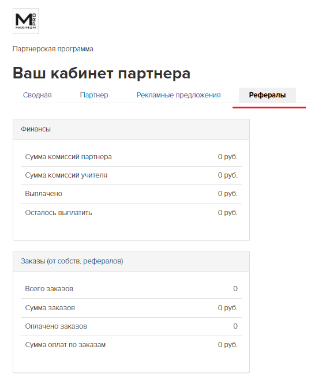Open the Рекламные предложения tab
The width and height of the screenshot is (311, 384).
pyautogui.click(x=179, y=95)
